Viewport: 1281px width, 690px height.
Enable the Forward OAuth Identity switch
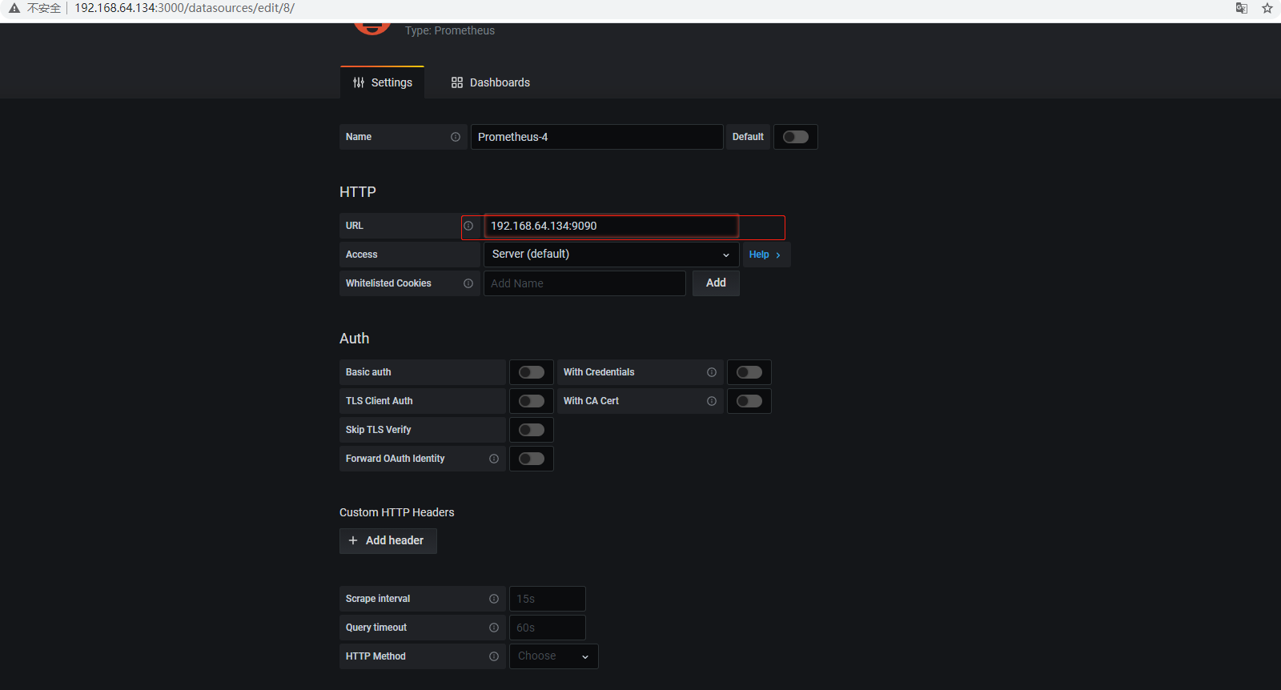(532, 459)
